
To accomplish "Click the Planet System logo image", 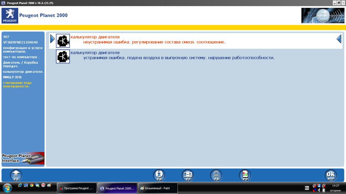I will point(323,15).
